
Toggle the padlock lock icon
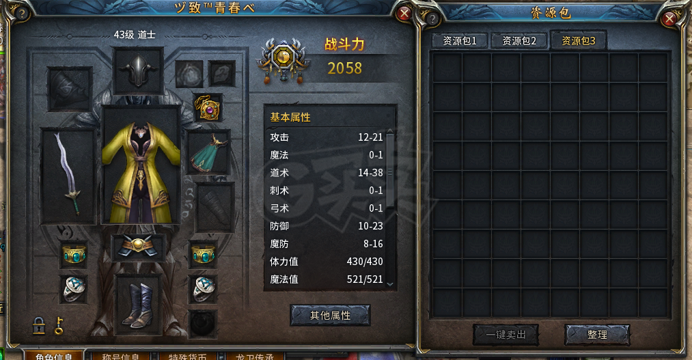pyautogui.click(x=39, y=326)
